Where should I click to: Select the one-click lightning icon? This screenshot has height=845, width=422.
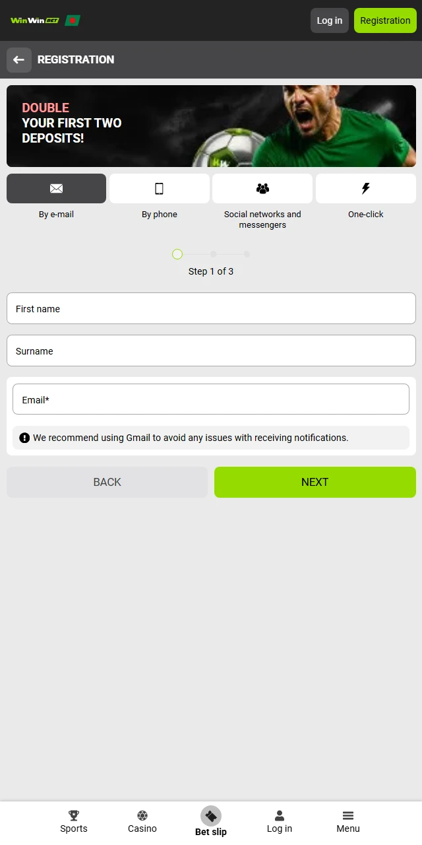coord(365,188)
